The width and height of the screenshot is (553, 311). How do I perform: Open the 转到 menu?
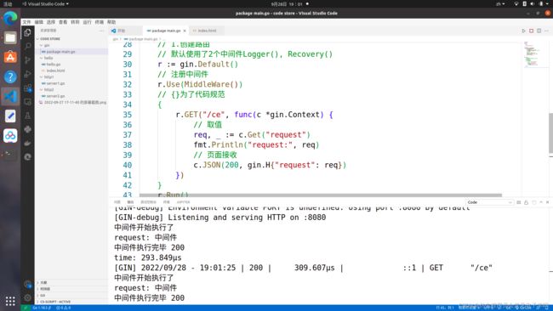coord(75,22)
